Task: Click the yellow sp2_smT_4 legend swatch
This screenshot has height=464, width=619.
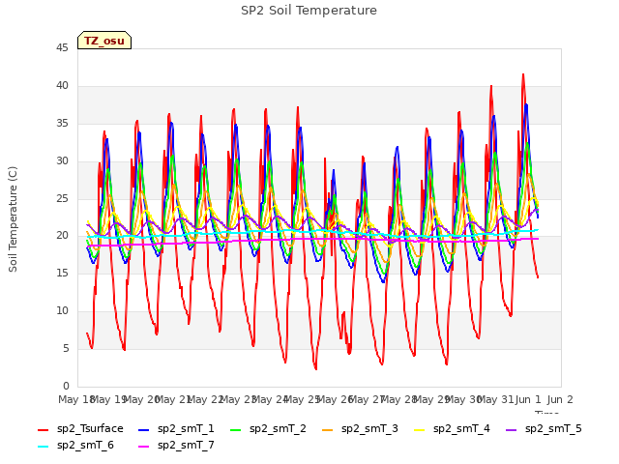Action: pos(420,429)
